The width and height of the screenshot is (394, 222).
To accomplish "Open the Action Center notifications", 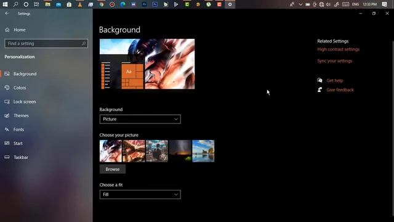I will pyautogui.click(x=384, y=4).
